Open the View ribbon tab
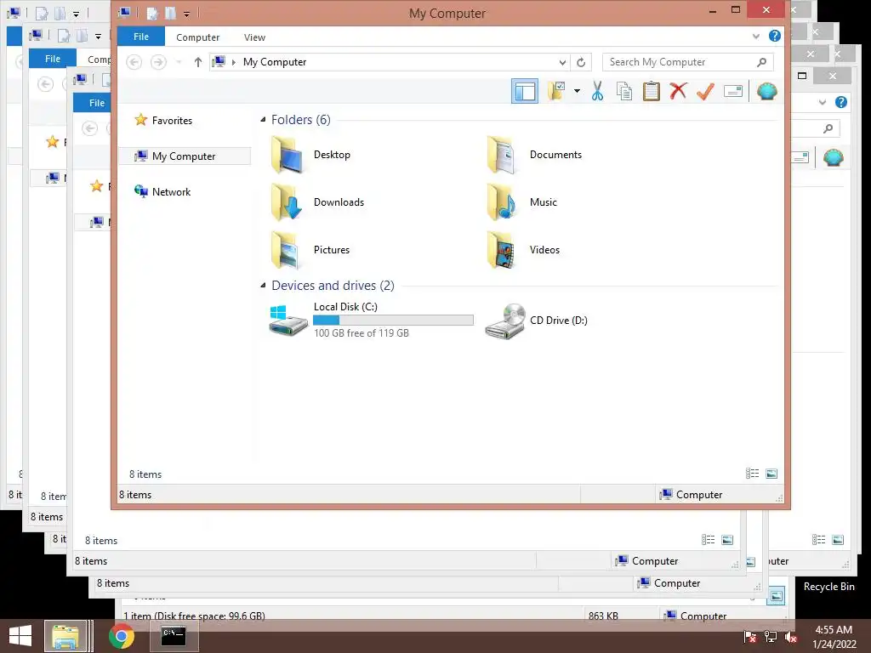The width and height of the screenshot is (871, 653). pyautogui.click(x=254, y=37)
